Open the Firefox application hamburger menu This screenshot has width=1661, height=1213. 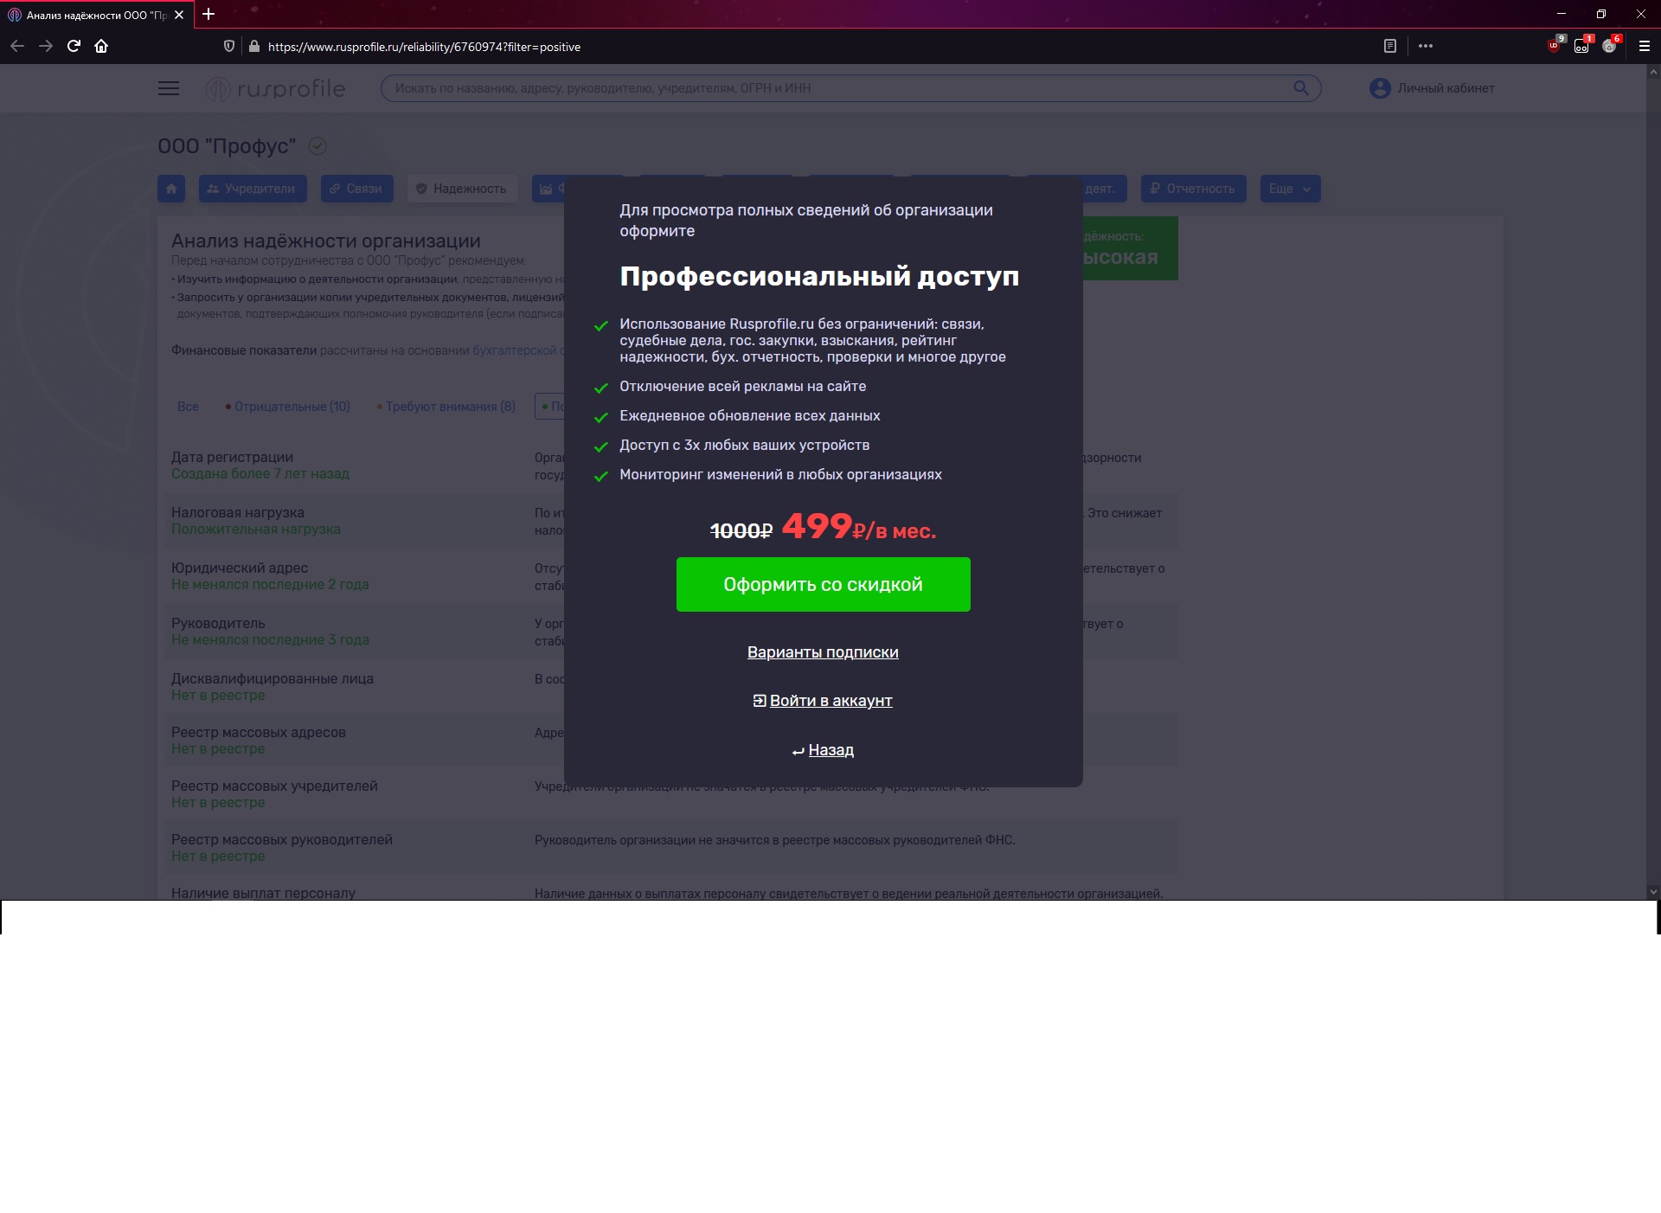tap(1645, 46)
